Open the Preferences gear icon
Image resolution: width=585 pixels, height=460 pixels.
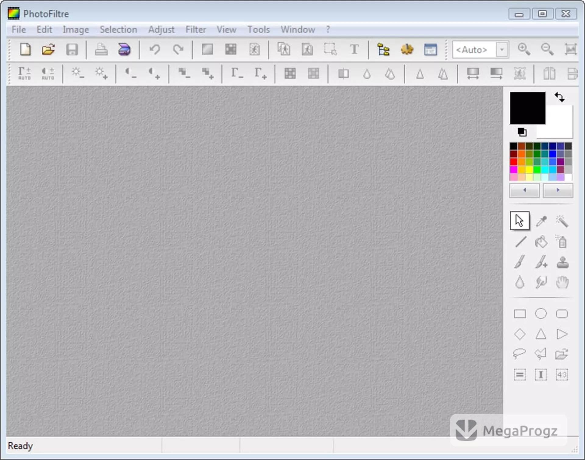(x=407, y=49)
